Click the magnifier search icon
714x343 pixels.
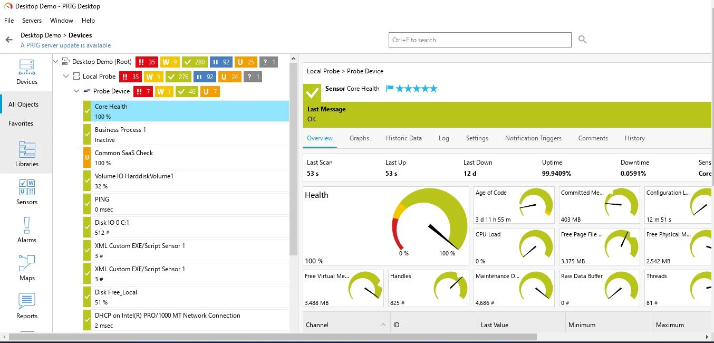582,40
